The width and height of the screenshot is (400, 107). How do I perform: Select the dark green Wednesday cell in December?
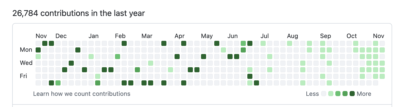(x=71, y=63)
